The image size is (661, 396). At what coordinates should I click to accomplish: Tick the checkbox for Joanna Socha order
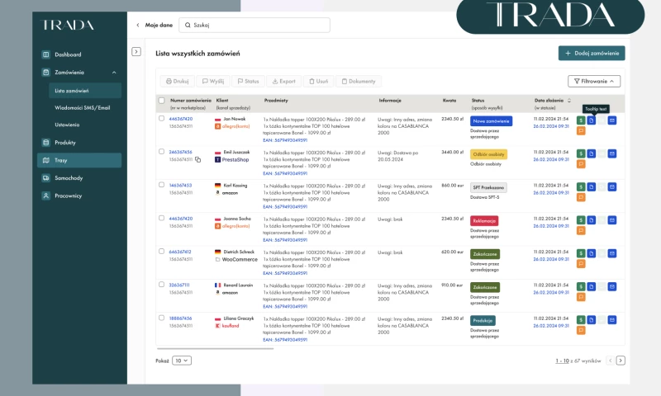(161, 218)
